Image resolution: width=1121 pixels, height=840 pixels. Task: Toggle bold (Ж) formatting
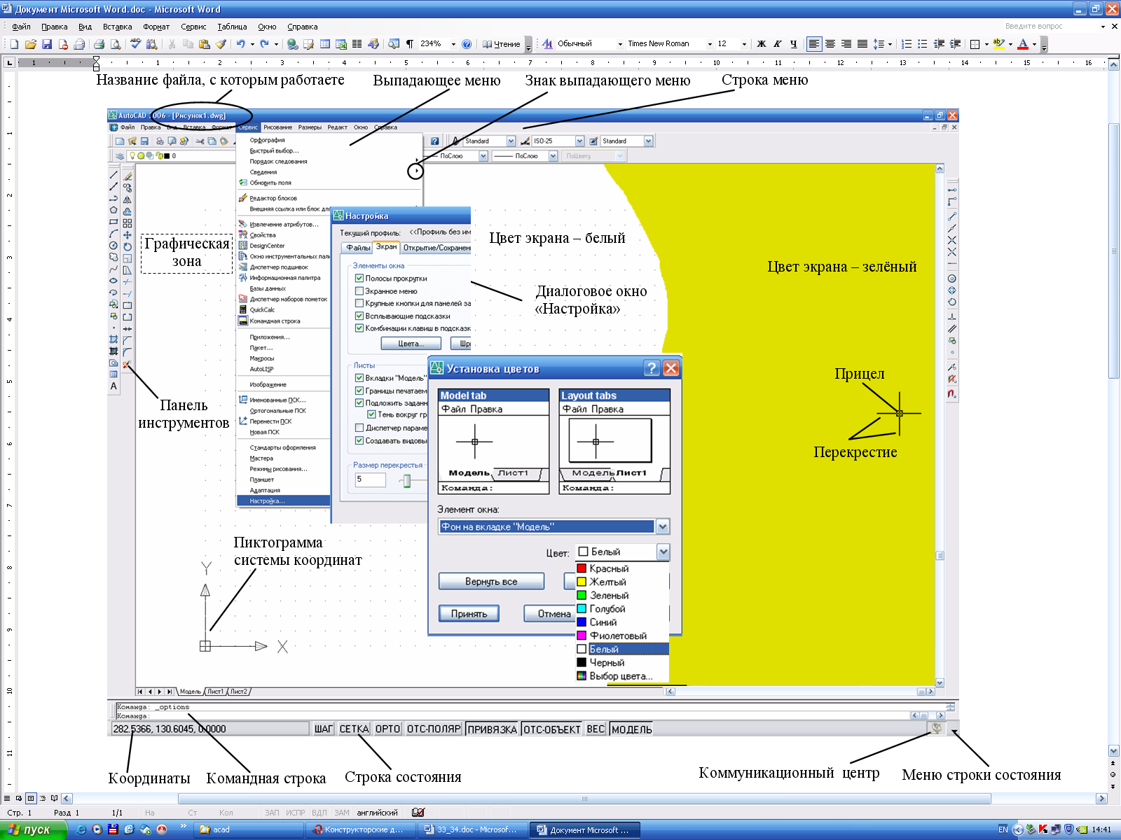point(762,44)
